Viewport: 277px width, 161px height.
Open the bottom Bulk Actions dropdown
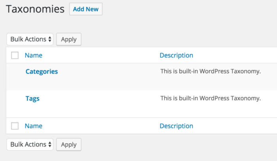coord(30,144)
